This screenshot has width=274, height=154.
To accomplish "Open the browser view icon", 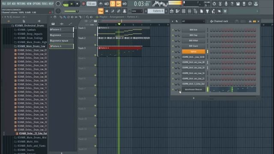I will click(195, 11).
